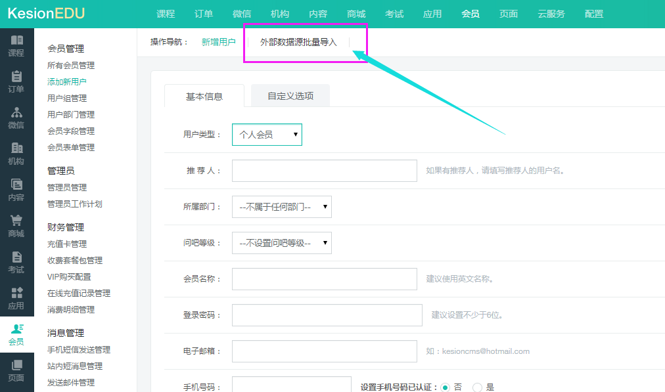Click the 推荐人 input field
Viewport: 665px width, 392px height.
[x=325, y=171]
